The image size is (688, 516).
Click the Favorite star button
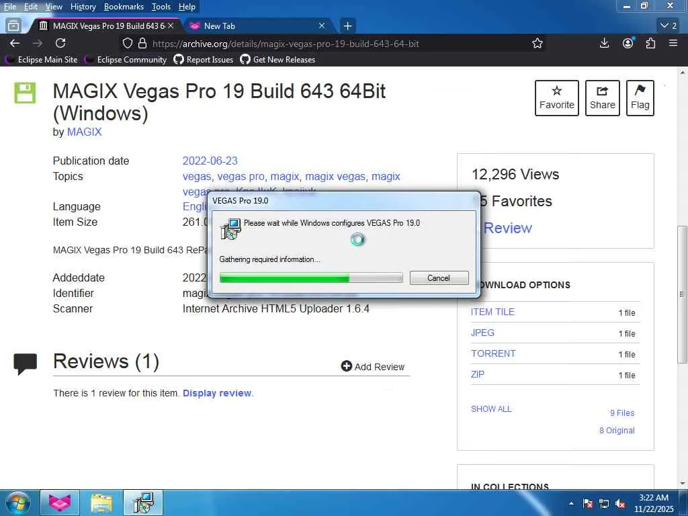(x=557, y=98)
